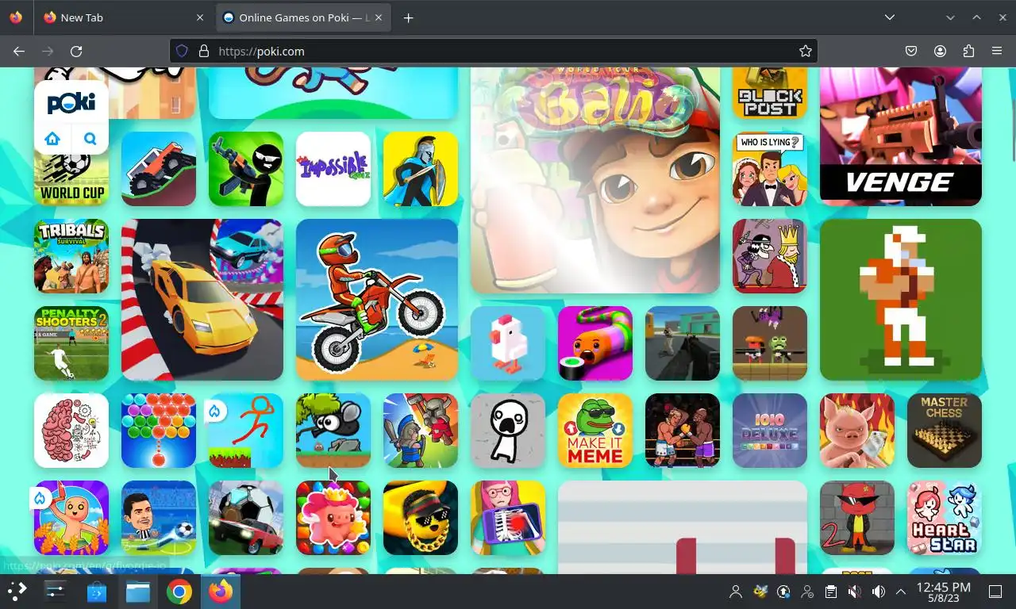This screenshot has width=1016, height=609.
Task: Open the Make It Meme game tile
Action: [595, 431]
